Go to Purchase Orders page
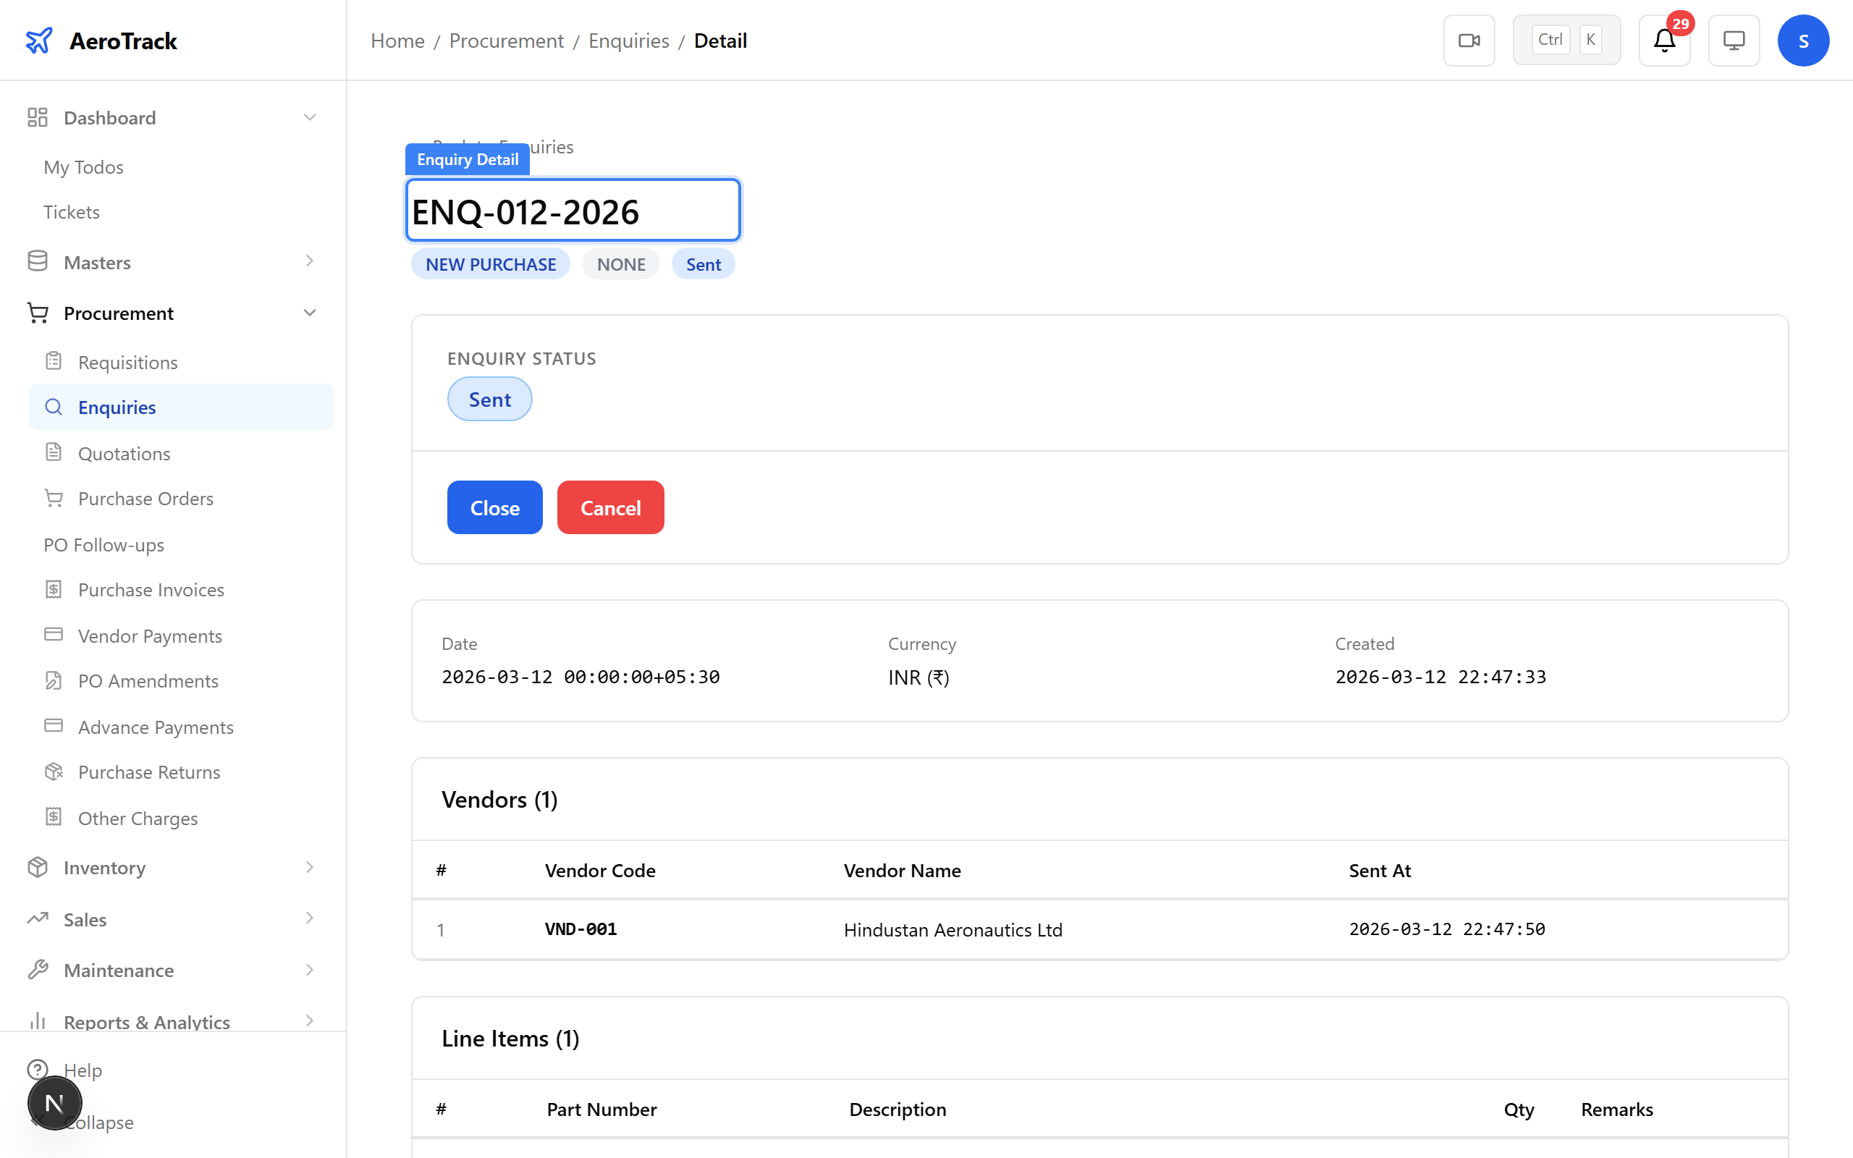1853x1158 pixels. [x=145, y=499]
